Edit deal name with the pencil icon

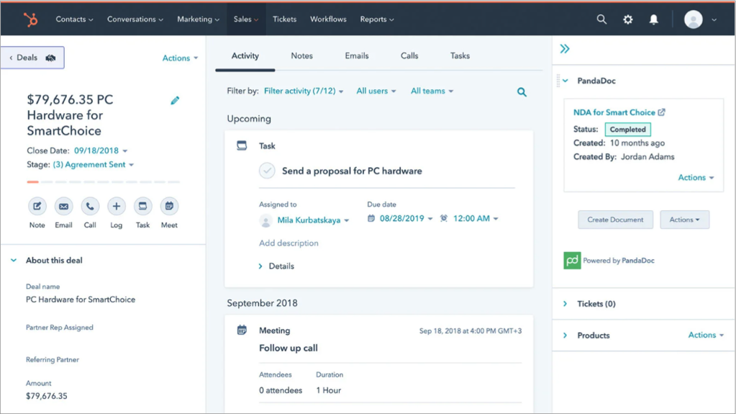(175, 101)
